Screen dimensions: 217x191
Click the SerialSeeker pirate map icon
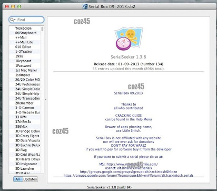click(129, 39)
